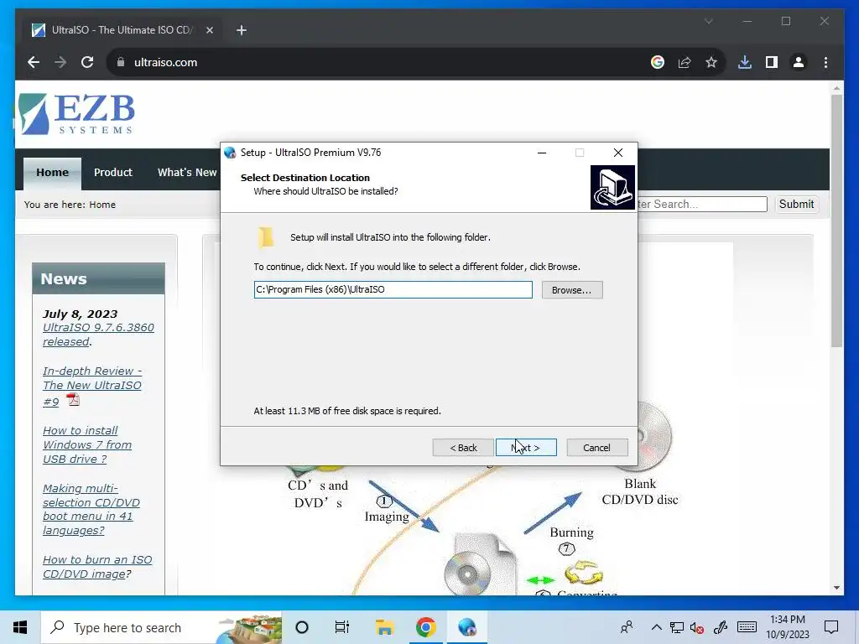Open File Explorer from taskbar

click(x=384, y=627)
